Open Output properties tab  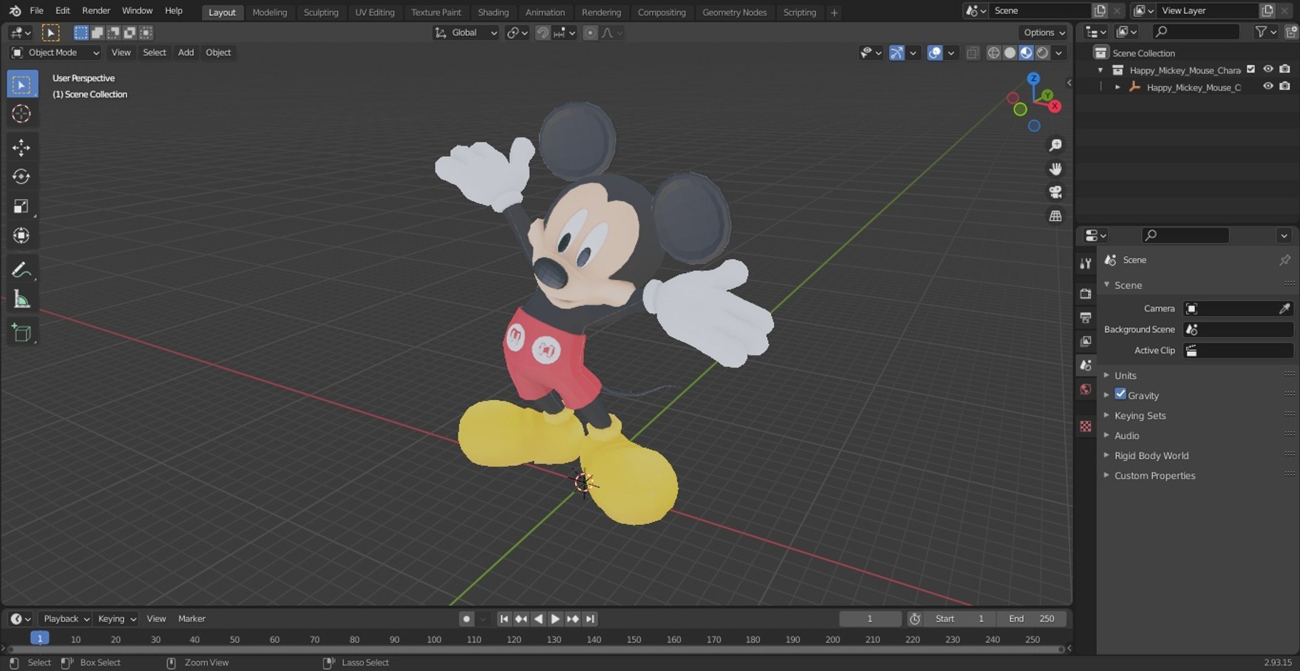1086,318
